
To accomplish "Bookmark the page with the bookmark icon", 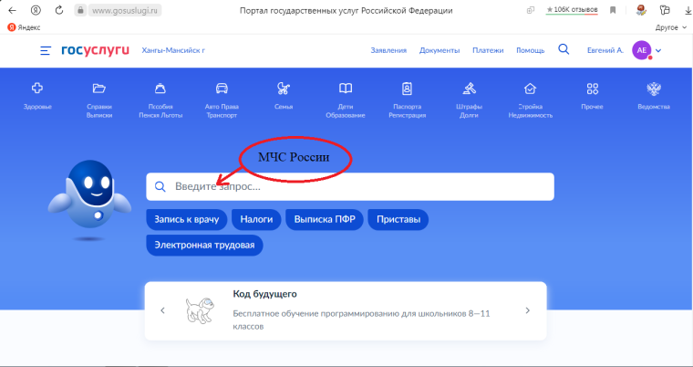I will click(x=613, y=10).
